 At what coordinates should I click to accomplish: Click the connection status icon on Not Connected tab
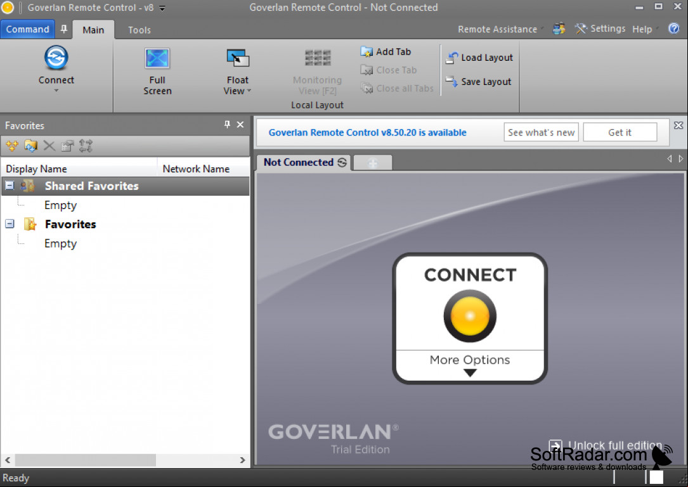click(342, 163)
